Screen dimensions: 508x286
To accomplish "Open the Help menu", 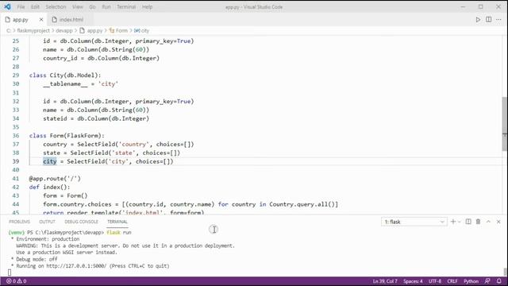I will pos(147,7).
